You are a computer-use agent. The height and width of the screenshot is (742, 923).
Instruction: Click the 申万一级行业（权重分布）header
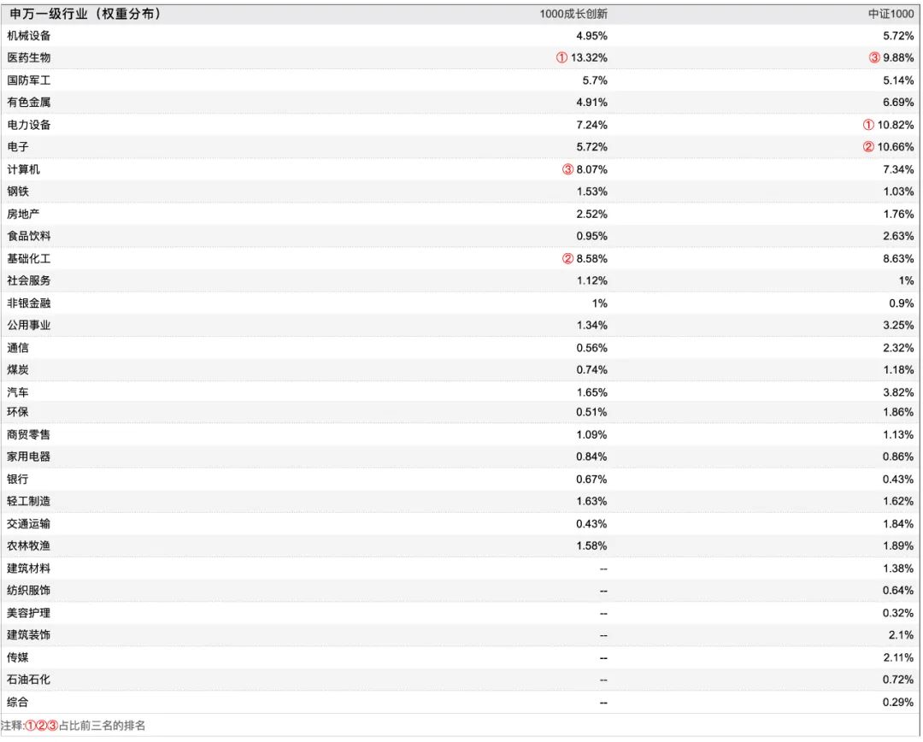point(86,14)
